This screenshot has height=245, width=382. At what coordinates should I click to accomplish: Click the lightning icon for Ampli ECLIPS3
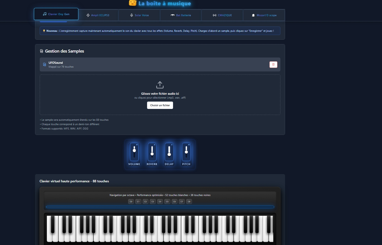[x=88, y=15]
